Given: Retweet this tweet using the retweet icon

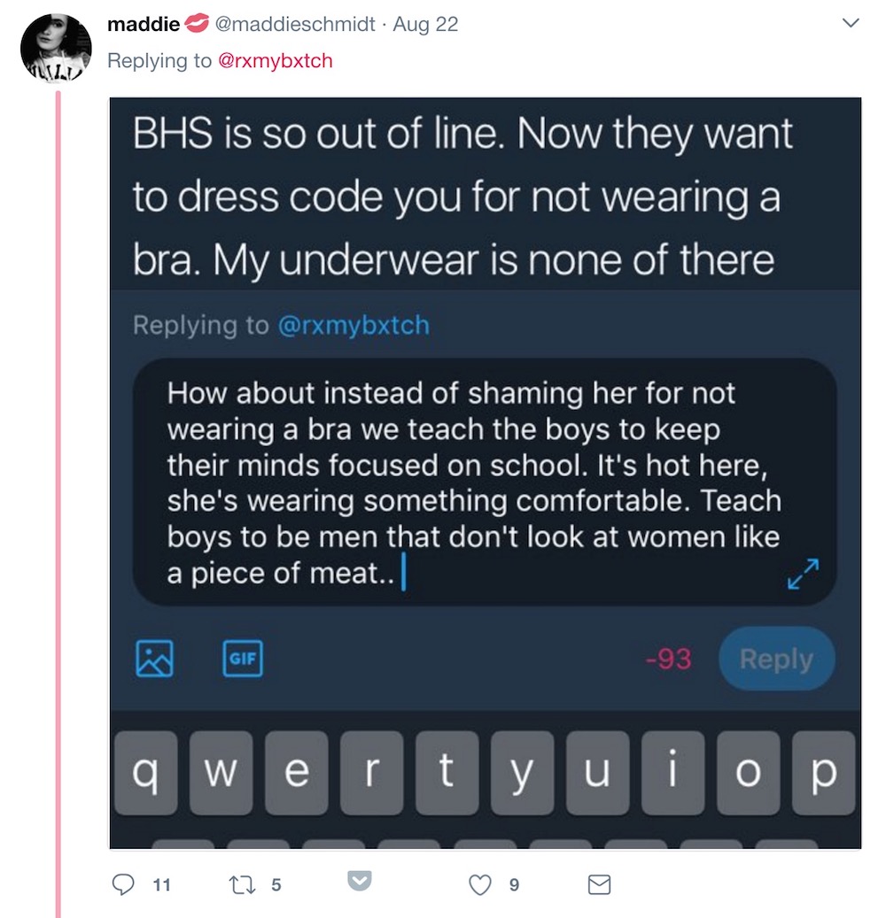Looking at the screenshot, I should tap(242, 884).
